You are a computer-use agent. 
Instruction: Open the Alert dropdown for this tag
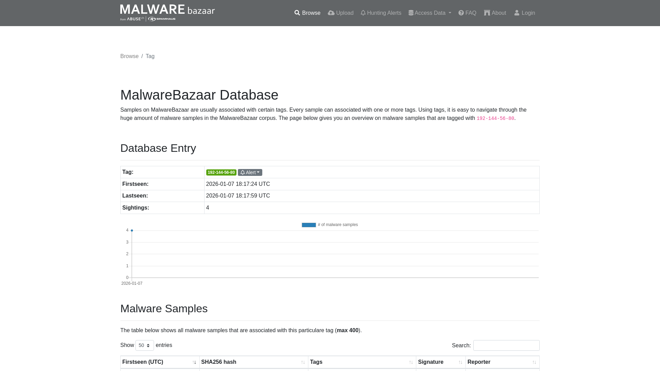pos(250,172)
